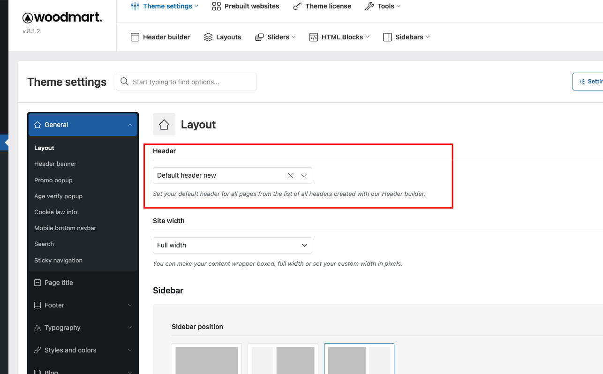
Task: Click the Header builder window icon
Action: pos(135,37)
